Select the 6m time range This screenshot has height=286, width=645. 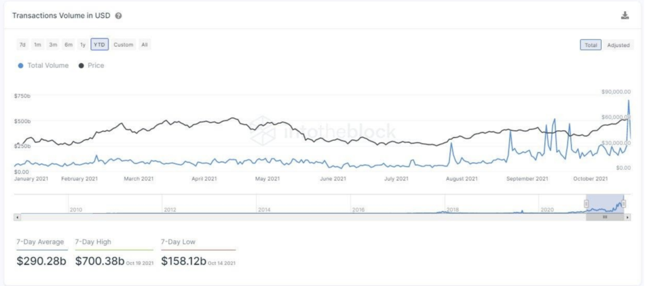(68, 45)
